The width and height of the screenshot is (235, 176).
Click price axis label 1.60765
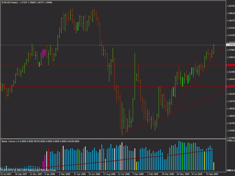[231, 6]
